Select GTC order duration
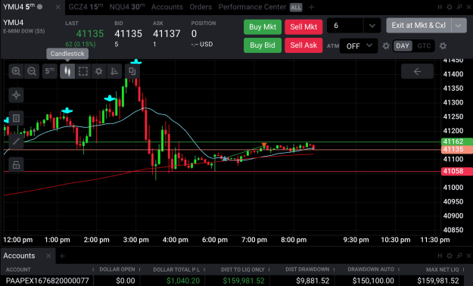473x286 pixels. (x=424, y=46)
